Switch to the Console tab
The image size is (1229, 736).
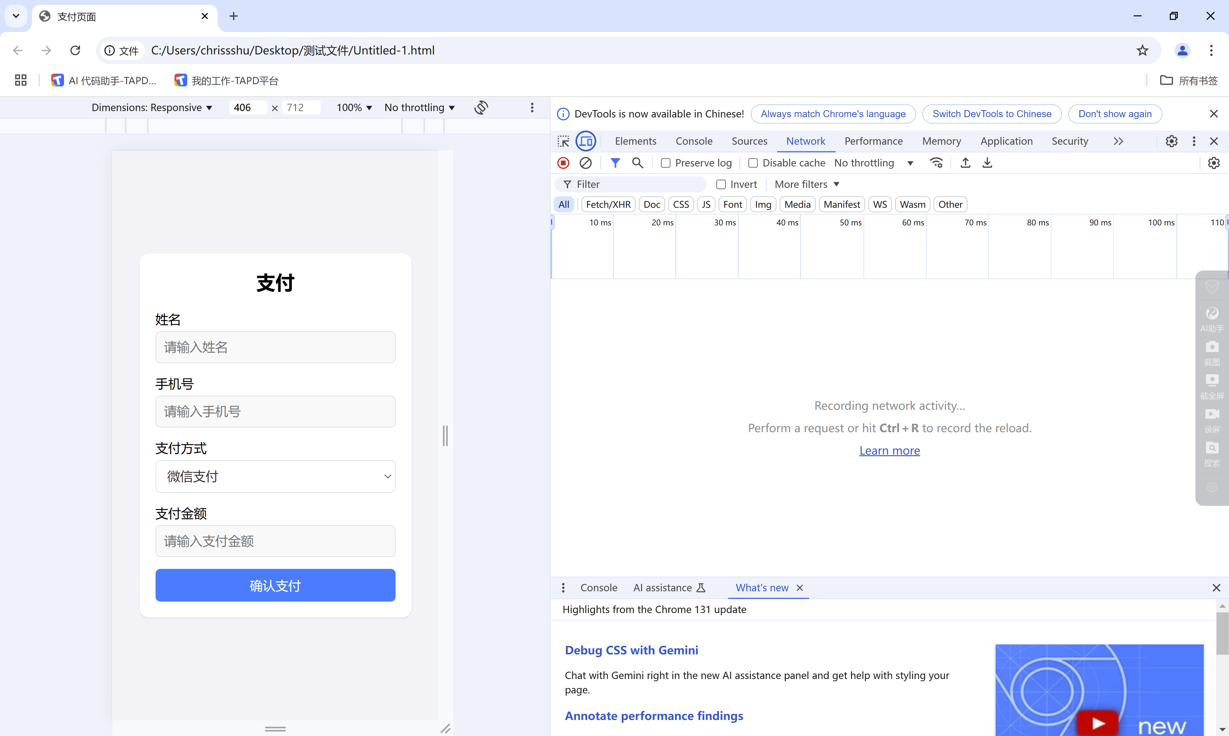point(694,142)
